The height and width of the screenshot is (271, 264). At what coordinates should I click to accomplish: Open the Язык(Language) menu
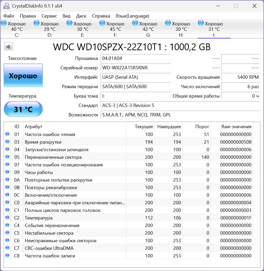[132, 16]
